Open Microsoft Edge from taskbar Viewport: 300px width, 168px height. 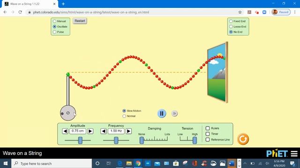pos(120,163)
